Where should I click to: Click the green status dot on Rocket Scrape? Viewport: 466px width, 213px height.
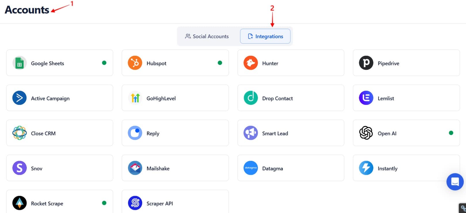[104, 203]
